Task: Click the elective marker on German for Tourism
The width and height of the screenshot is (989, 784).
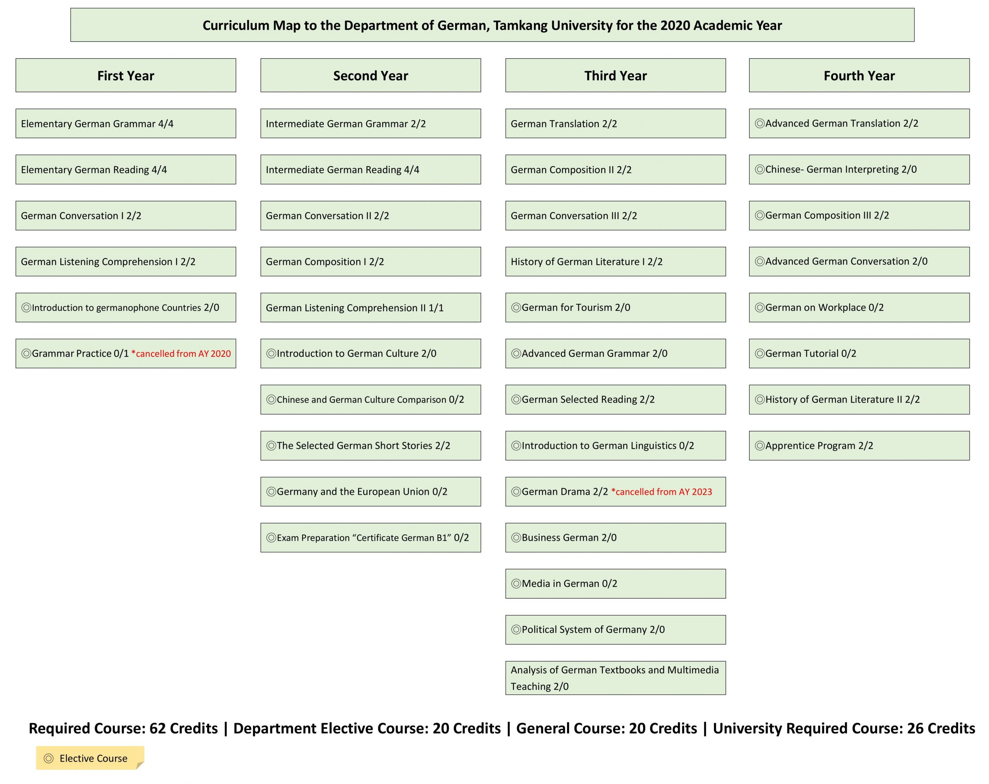Action: pos(516,308)
